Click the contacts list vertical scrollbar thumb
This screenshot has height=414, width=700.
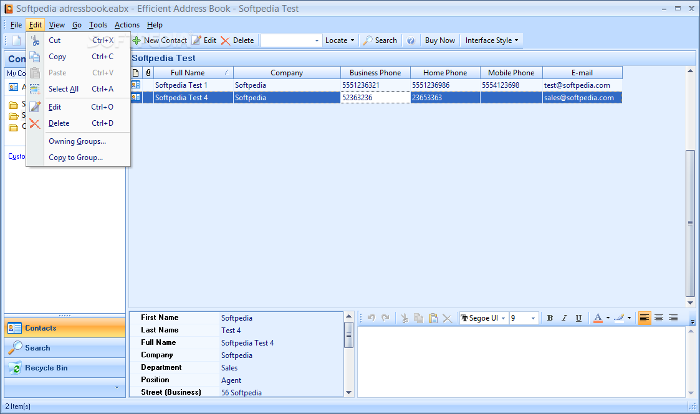coord(690,223)
